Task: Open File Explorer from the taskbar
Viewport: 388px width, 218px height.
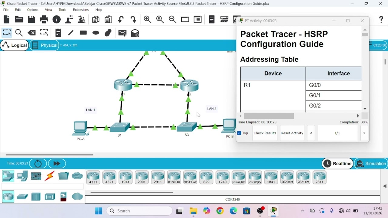Action: tap(193, 211)
